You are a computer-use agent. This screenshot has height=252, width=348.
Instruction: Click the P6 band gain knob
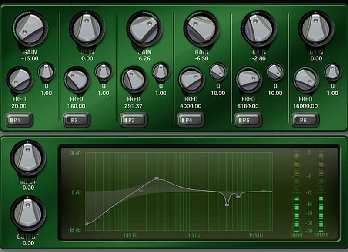point(316,28)
